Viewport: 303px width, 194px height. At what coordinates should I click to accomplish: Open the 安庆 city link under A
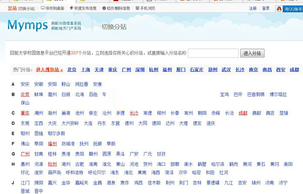pyautogui.click(x=25, y=84)
